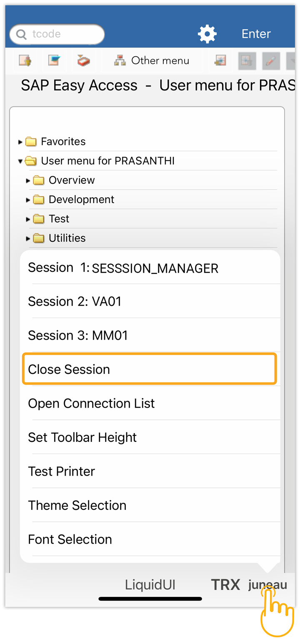Click the add to favorites icon

click(220, 61)
